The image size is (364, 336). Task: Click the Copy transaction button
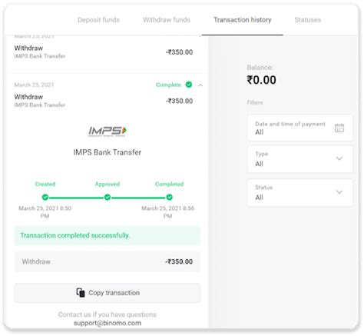click(108, 293)
